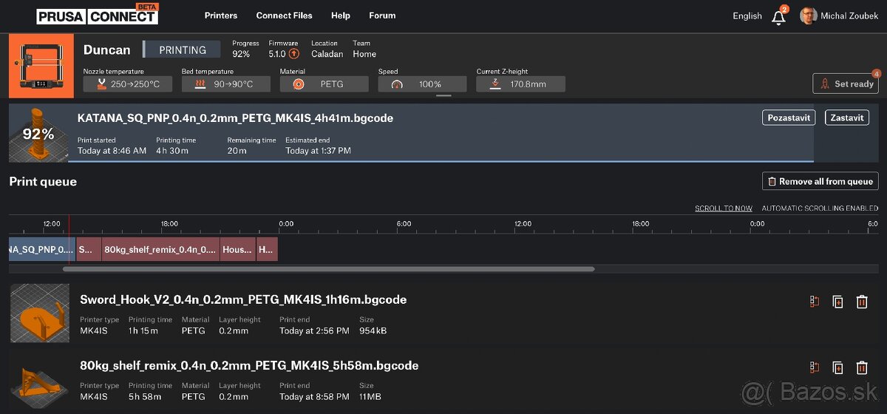
Task: Open the Printers menu
Action: coord(221,16)
